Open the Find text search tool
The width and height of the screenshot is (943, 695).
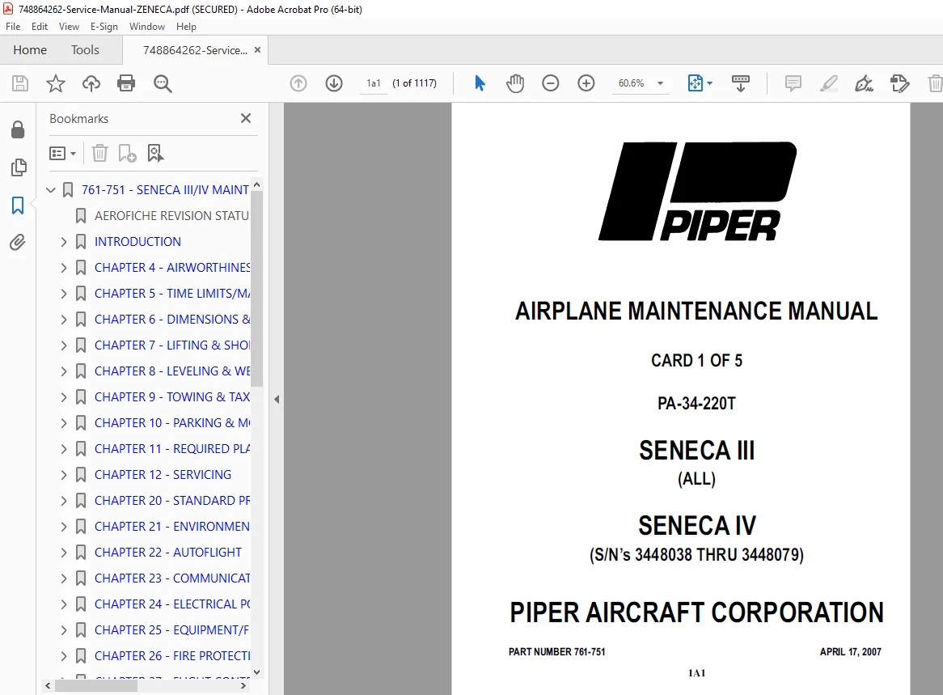click(163, 83)
